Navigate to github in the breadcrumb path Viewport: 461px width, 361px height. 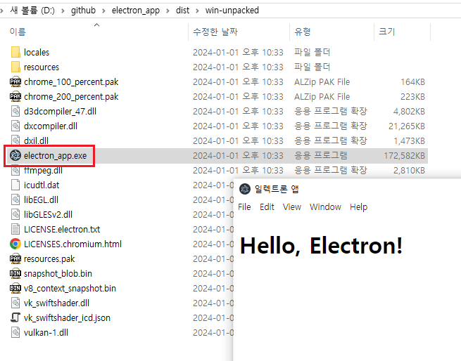coord(83,11)
